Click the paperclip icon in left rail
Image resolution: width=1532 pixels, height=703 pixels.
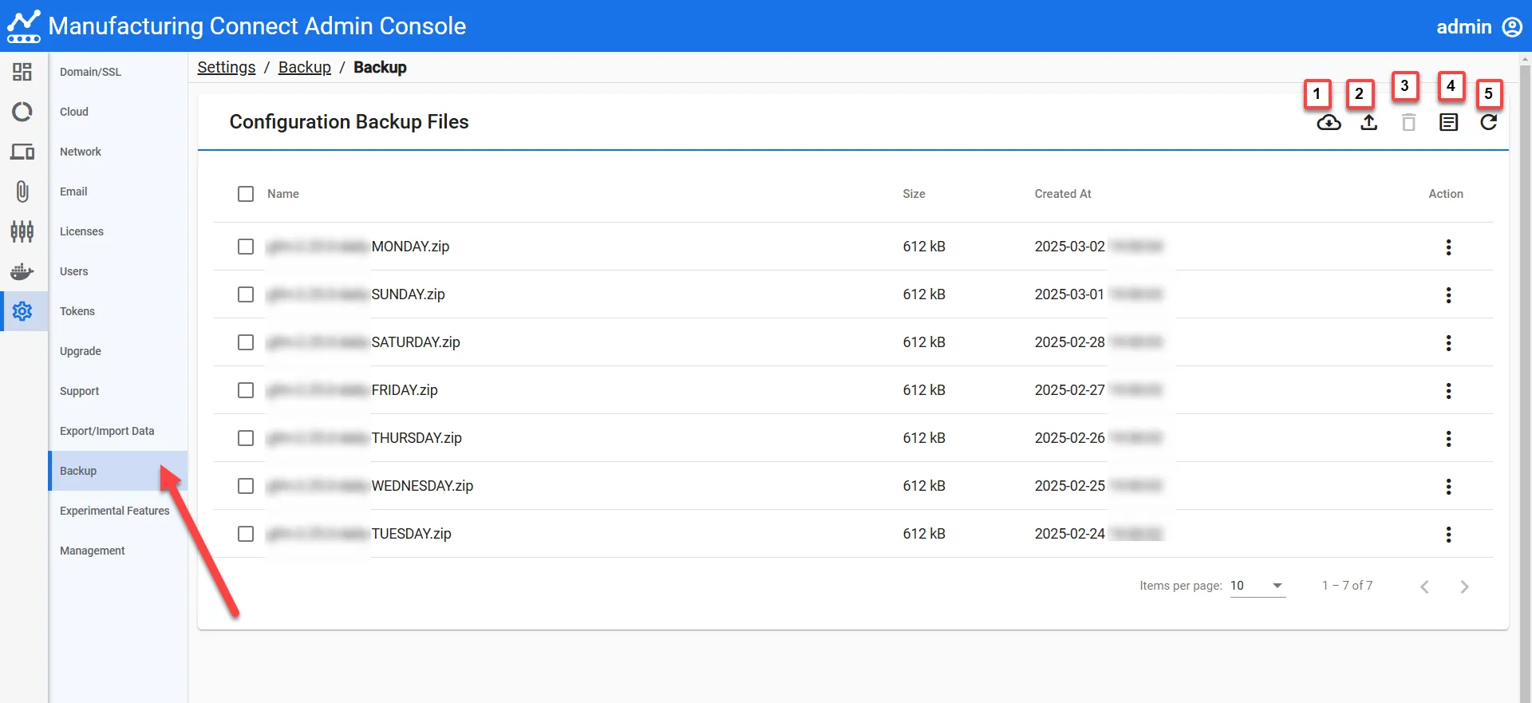click(x=22, y=192)
